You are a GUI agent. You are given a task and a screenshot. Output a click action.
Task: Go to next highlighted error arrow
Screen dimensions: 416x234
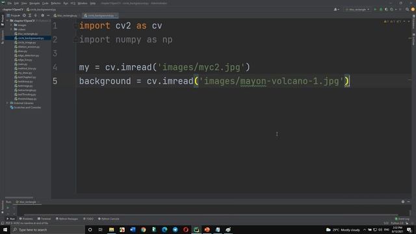click(x=409, y=21)
